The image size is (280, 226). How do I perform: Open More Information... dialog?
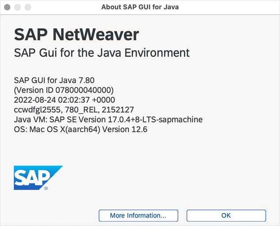click(x=138, y=215)
